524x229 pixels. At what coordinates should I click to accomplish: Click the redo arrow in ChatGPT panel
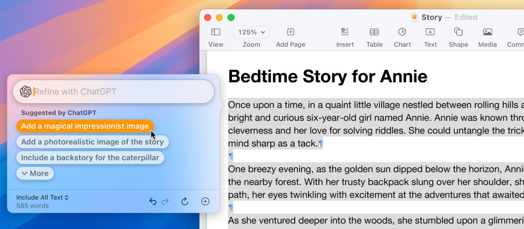point(165,201)
